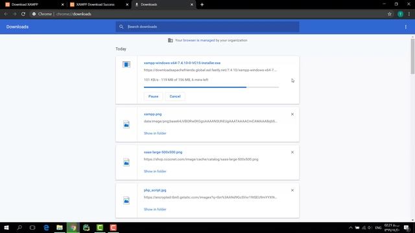Open xampp-windows-x64 installer.exe file link
Screen dimensions: 415x233
(182, 63)
